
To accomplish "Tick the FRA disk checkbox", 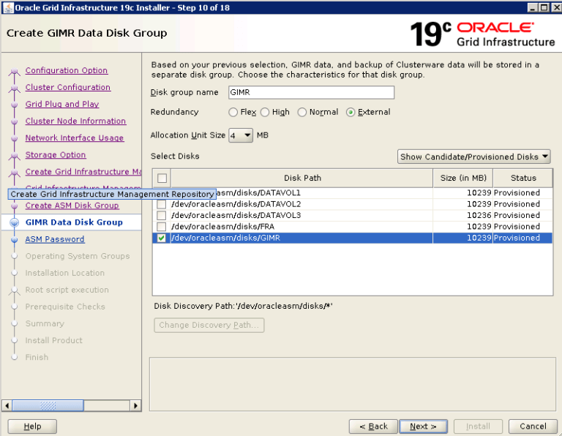I will tap(161, 227).
